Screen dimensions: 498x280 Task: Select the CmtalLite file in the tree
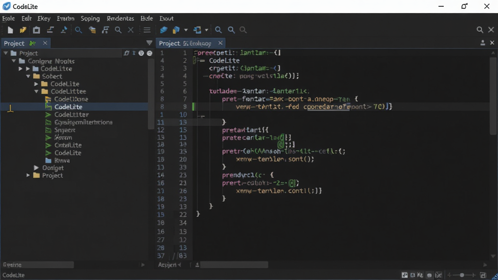[68, 145]
